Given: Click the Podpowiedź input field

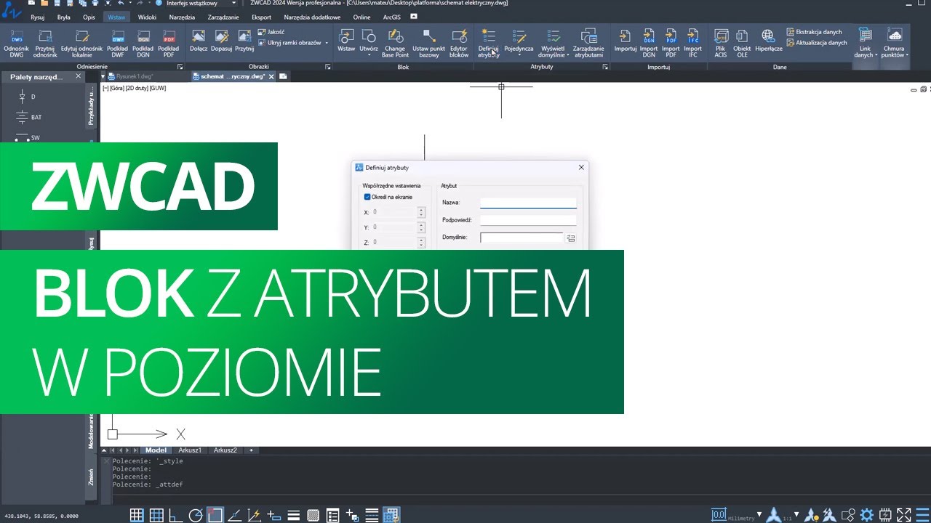Looking at the screenshot, I should 528,220.
